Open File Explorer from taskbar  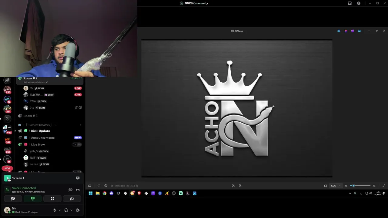98,193
